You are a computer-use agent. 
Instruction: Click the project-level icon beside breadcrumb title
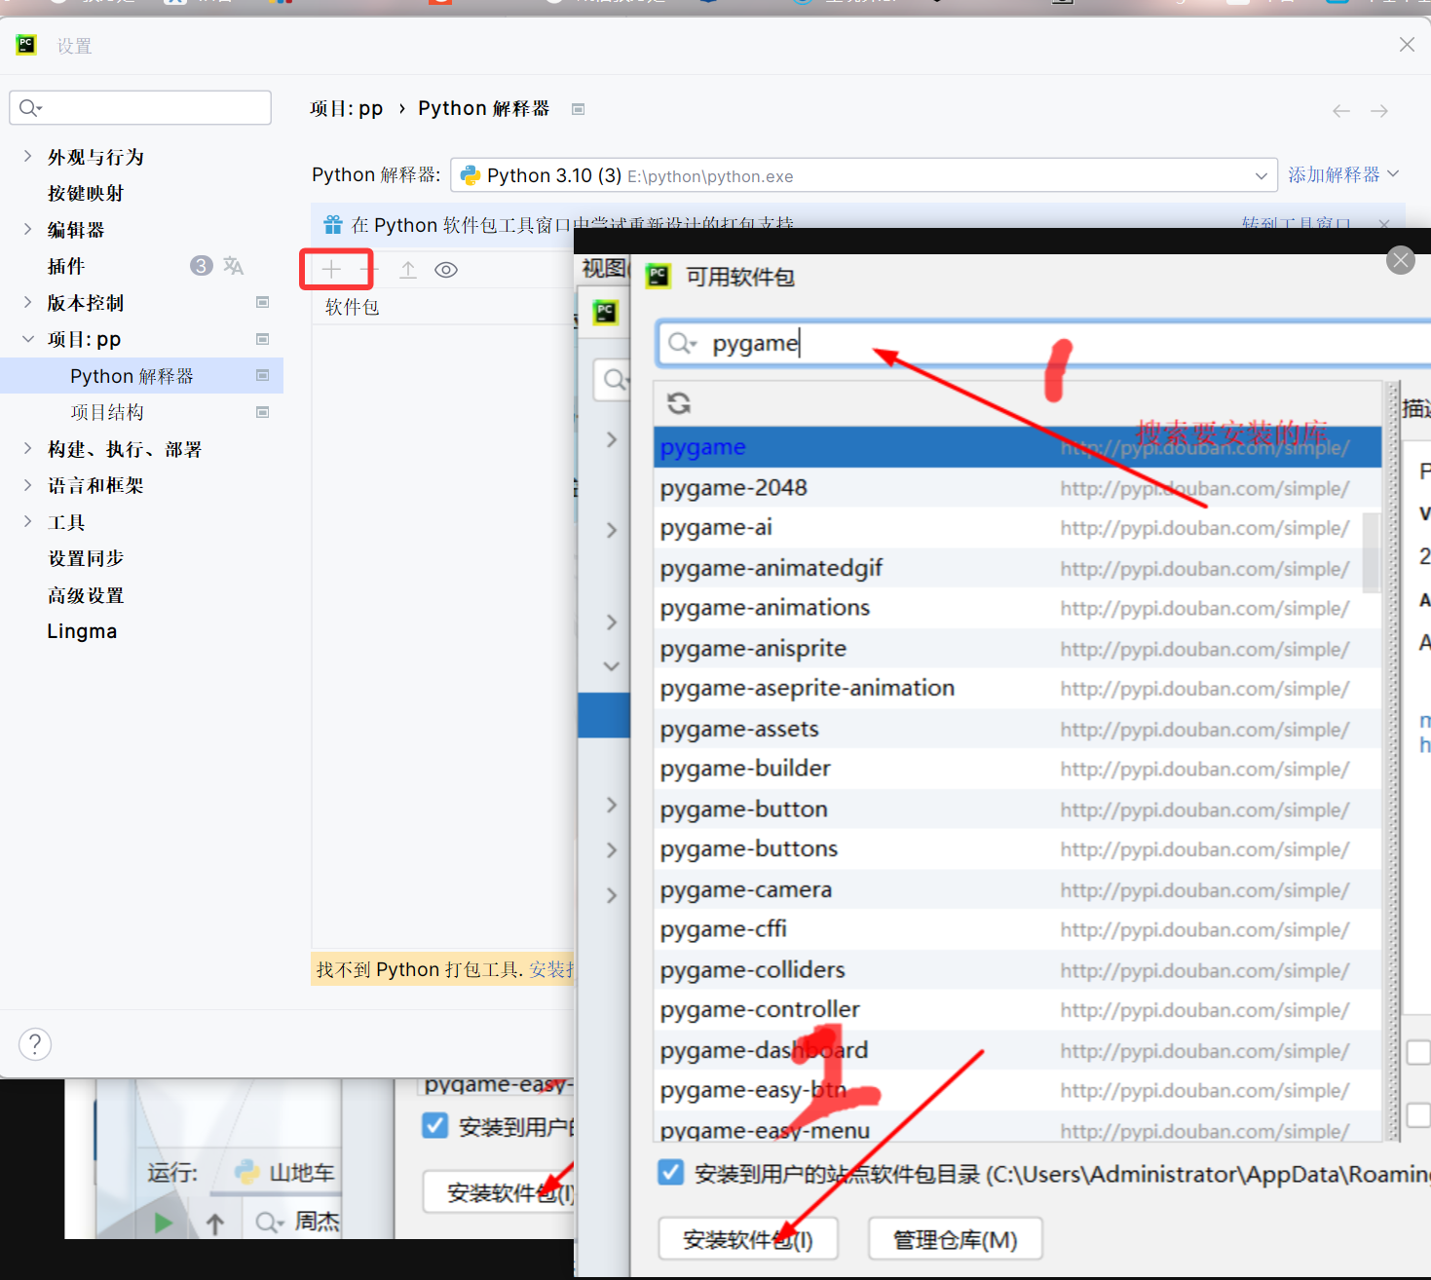[578, 109]
